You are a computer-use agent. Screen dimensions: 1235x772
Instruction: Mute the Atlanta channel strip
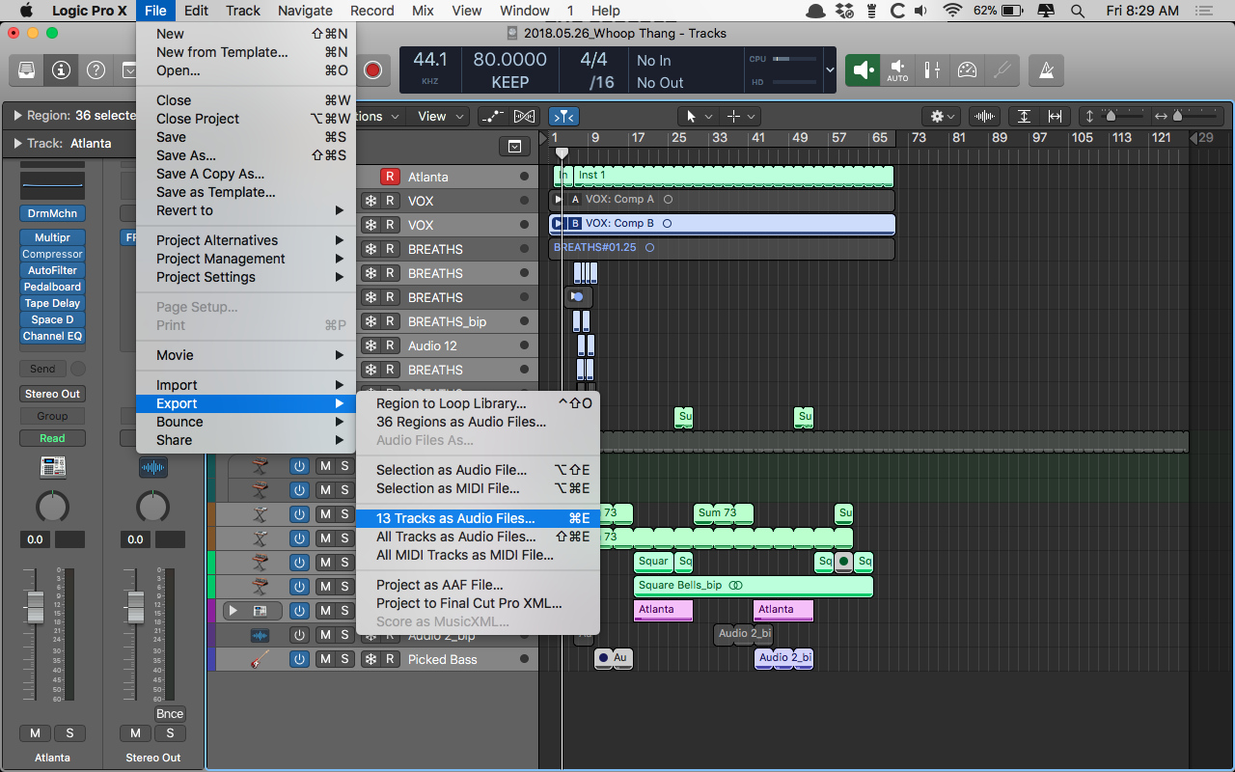[35, 733]
